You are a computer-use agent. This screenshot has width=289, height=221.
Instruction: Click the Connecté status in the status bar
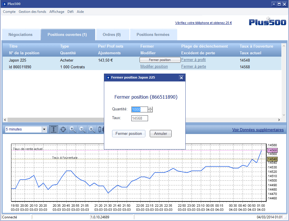[x=10, y=217]
